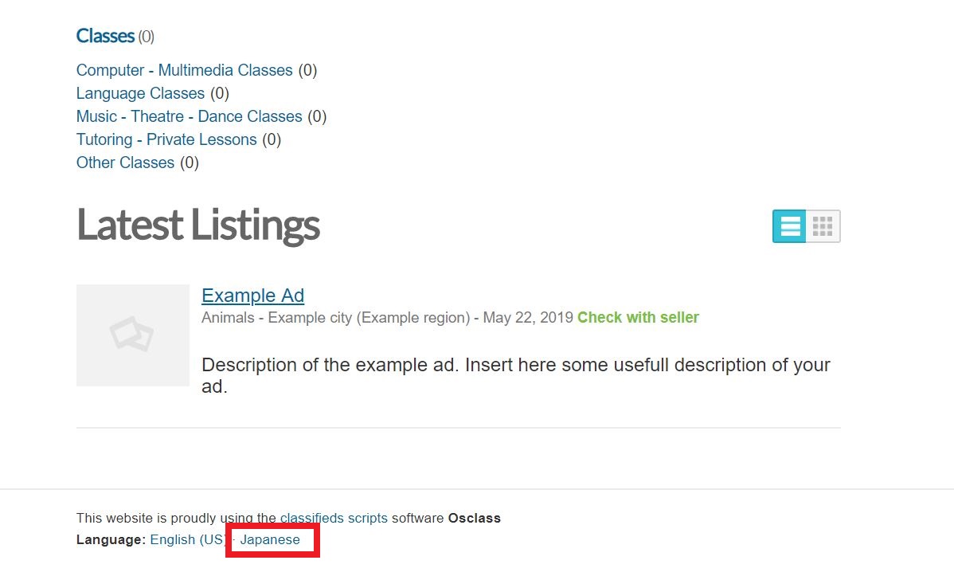Open the Classes category heading
The height and width of the screenshot is (572, 954).
105,36
